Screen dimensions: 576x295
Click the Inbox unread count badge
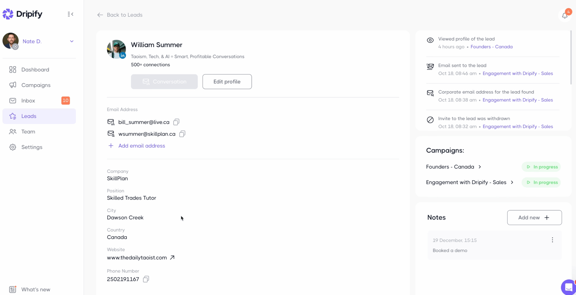(x=66, y=100)
